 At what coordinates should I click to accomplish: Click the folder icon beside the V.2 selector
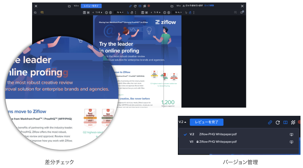tap(70, 6)
